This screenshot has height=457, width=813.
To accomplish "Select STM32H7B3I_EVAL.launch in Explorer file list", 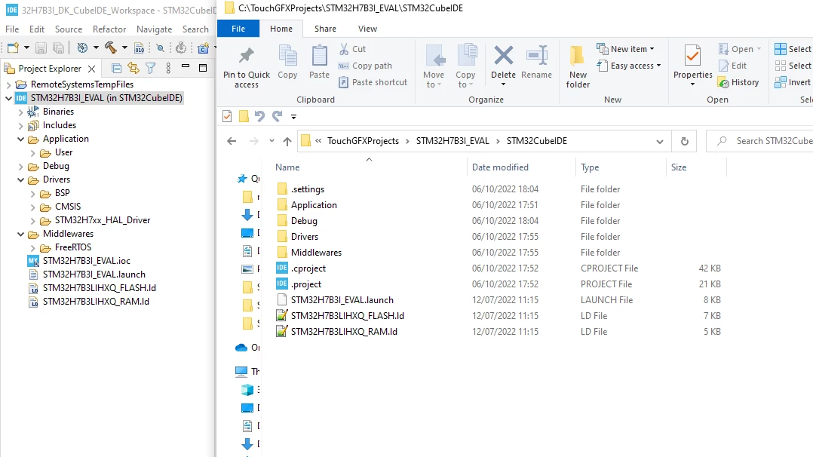I will 342,300.
